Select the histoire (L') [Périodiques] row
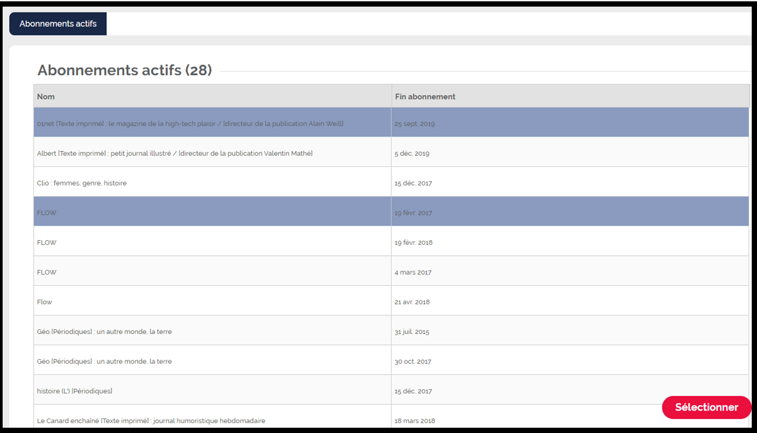This screenshot has width=757, height=433. pyautogui.click(x=391, y=389)
